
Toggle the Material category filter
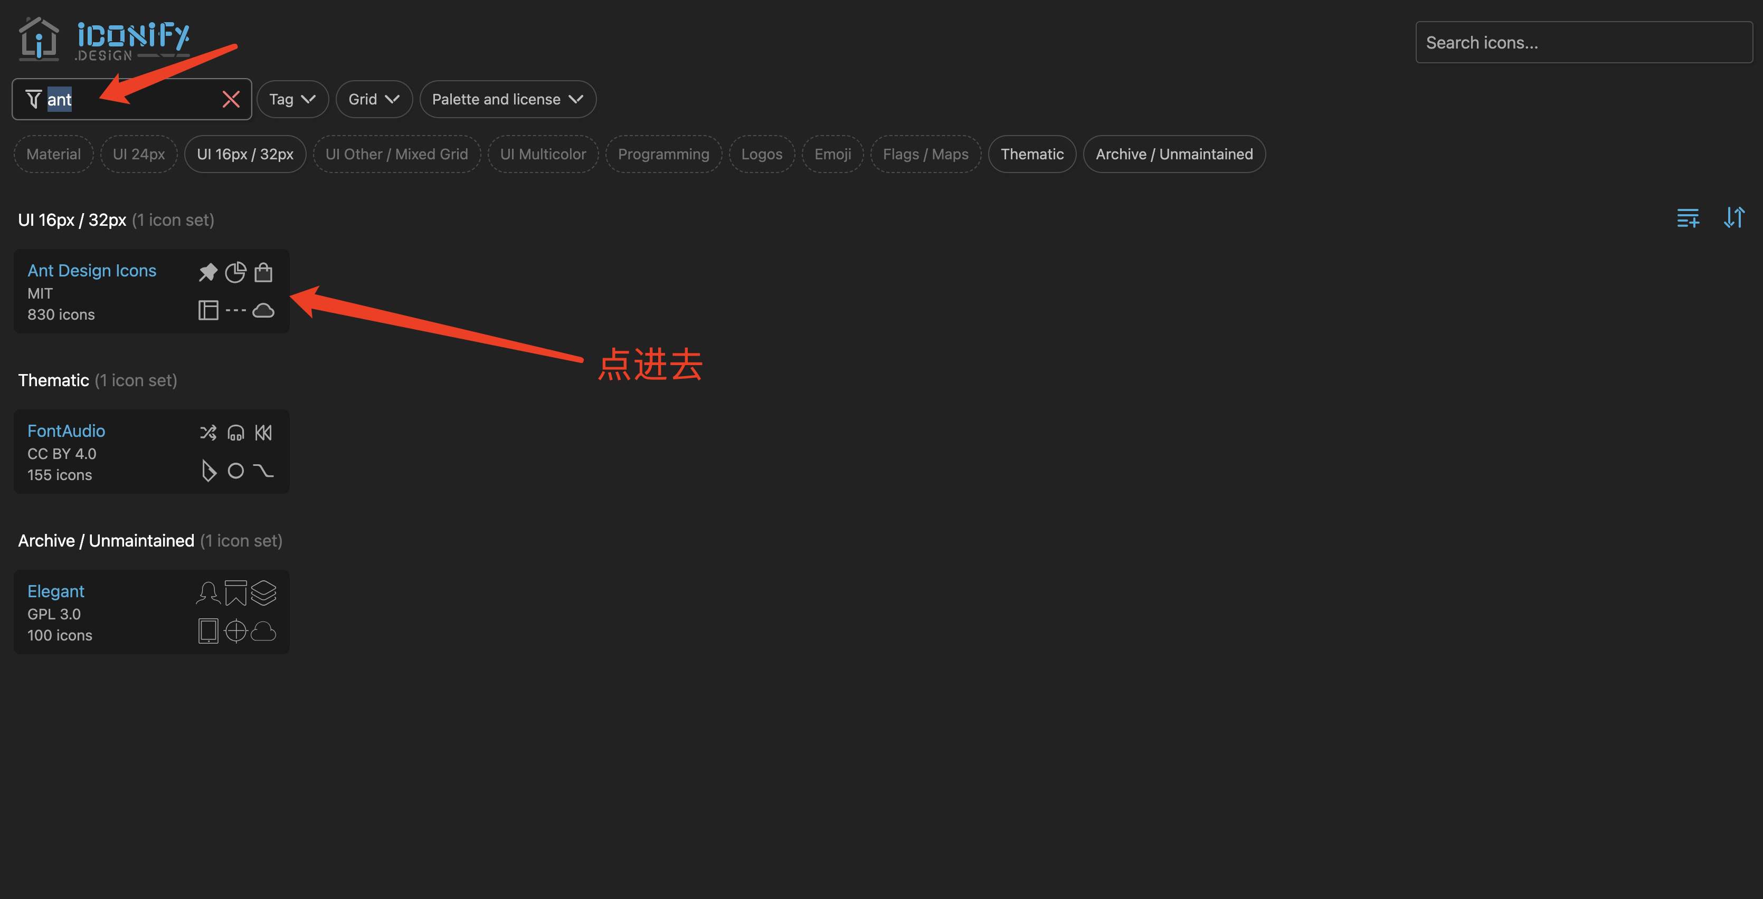click(x=53, y=154)
